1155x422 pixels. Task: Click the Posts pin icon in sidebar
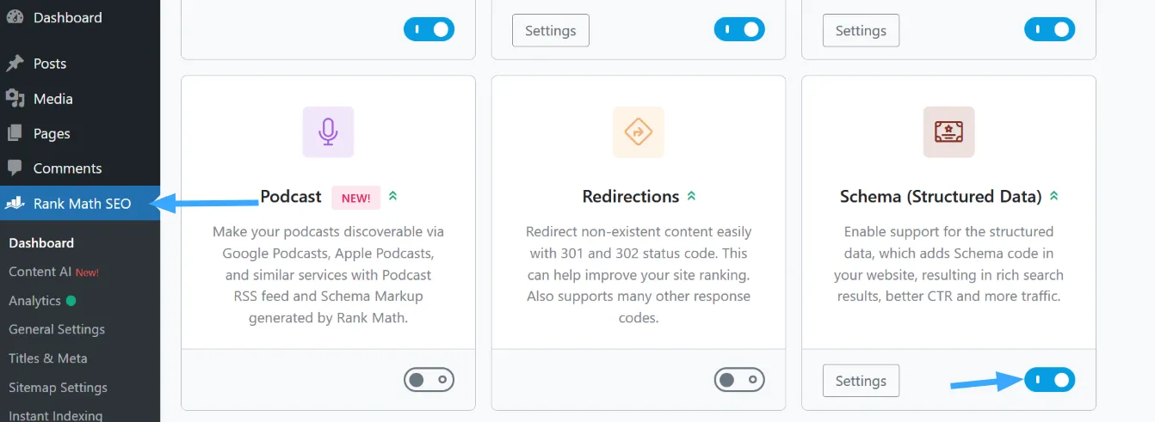(x=15, y=64)
